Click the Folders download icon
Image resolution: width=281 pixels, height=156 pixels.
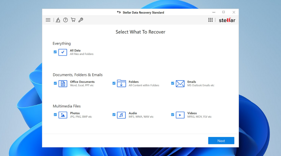121,84
